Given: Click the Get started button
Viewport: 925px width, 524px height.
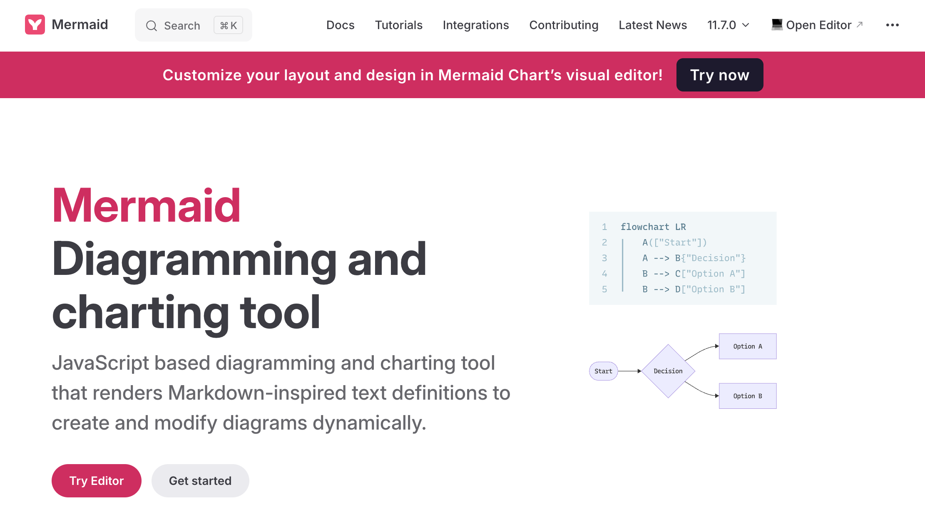Looking at the screenshot, I should click(x=200, y=481).
